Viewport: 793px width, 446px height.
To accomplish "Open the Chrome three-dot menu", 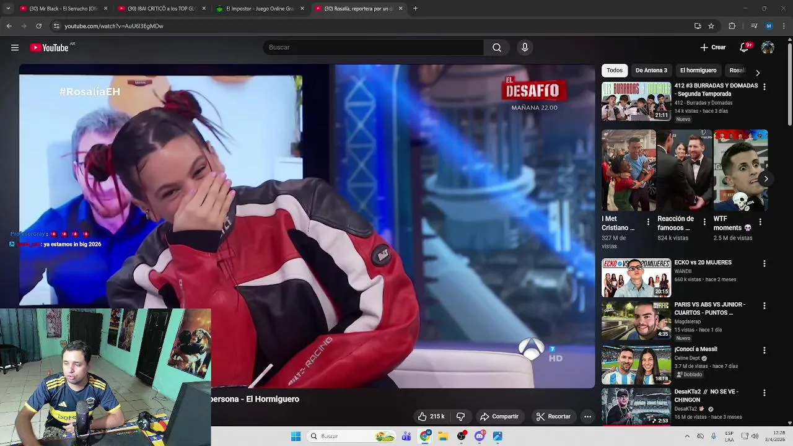I will click(x=784, y=26).
